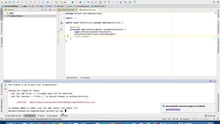Screen dimensions: 220x124
Task: Click the Debug app bug icon
Action: click(80, 2)
